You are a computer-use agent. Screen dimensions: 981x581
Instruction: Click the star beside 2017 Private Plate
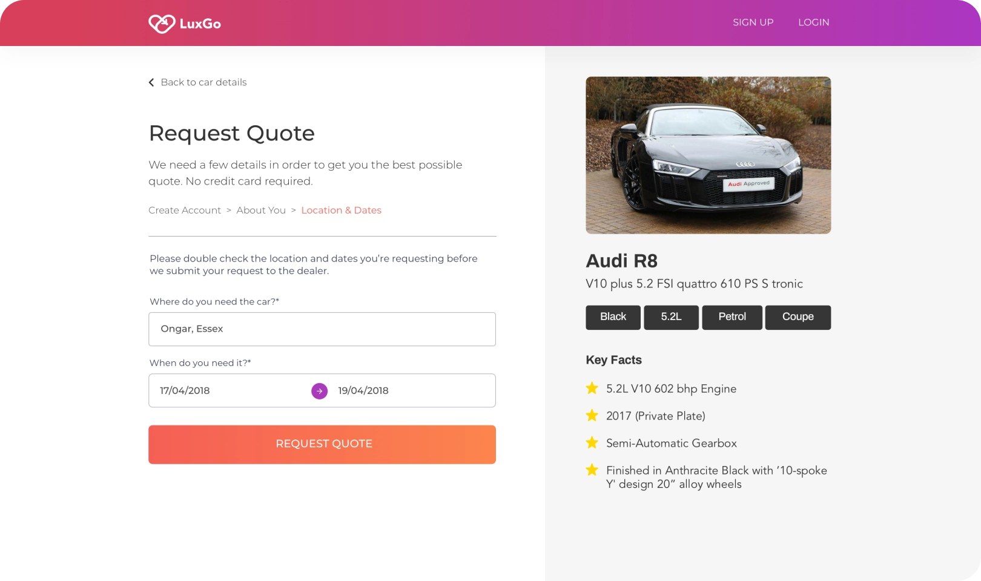[592, 416]
